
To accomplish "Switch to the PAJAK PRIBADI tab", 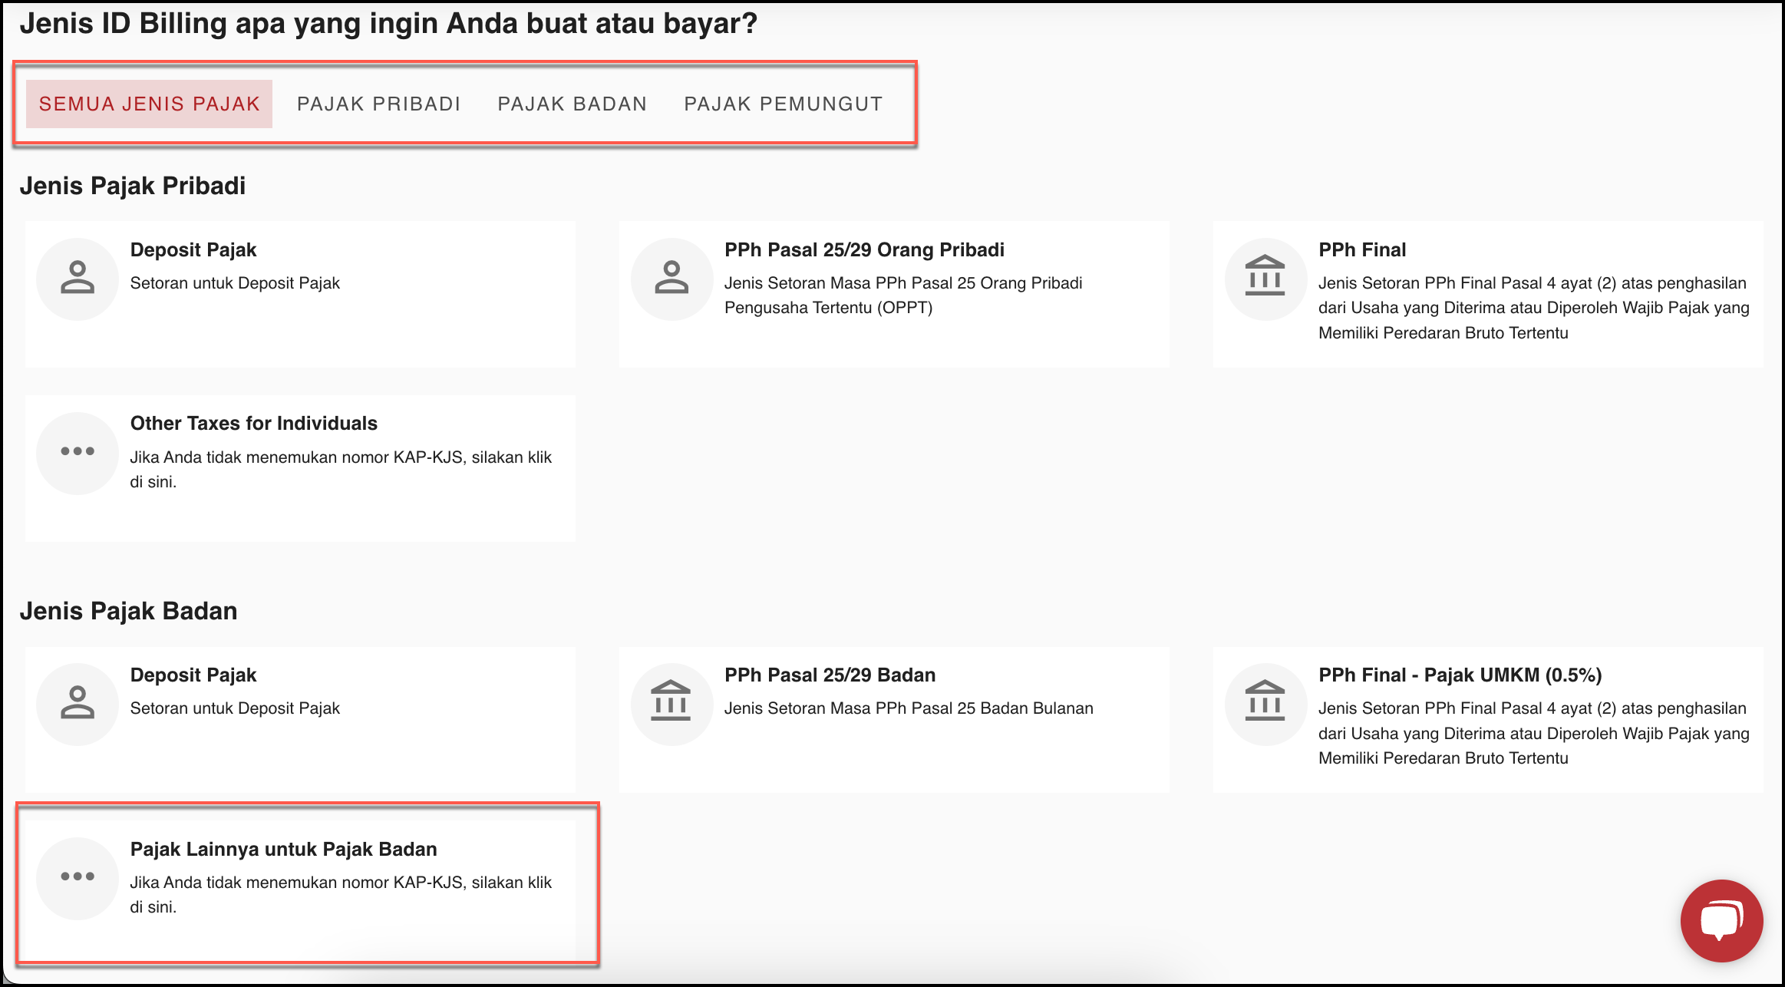I will click(x=378, y=104).
